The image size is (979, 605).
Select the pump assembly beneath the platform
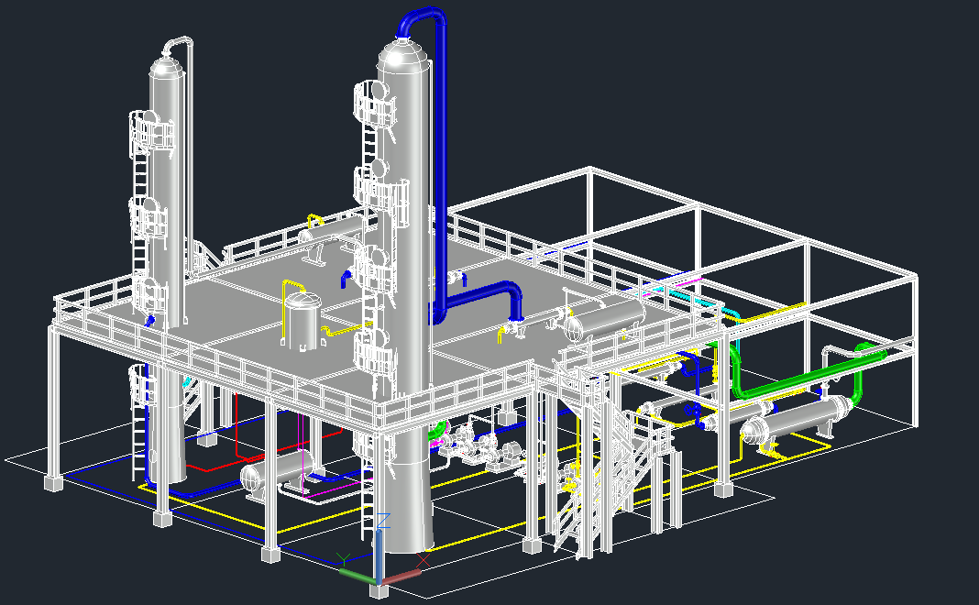tap(480, 445)
